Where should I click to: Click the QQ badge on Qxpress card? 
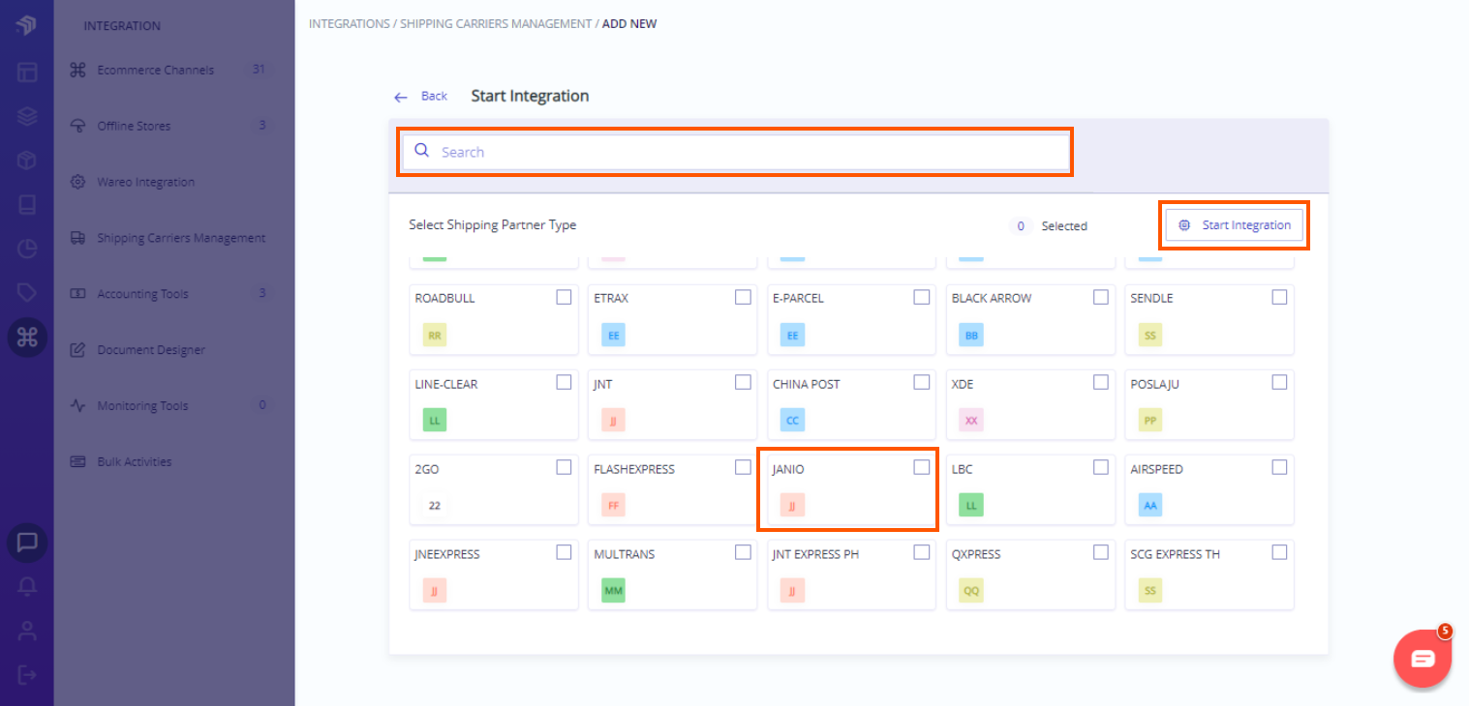tap(971, 590)
